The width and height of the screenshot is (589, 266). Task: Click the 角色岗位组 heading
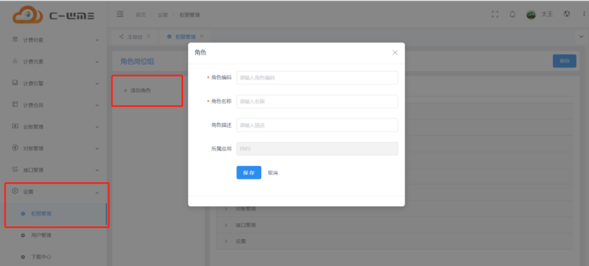(x=137, y=62)
